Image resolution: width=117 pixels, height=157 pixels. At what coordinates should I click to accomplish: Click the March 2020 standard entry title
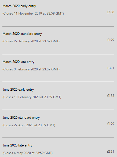[x=22, y=34]
